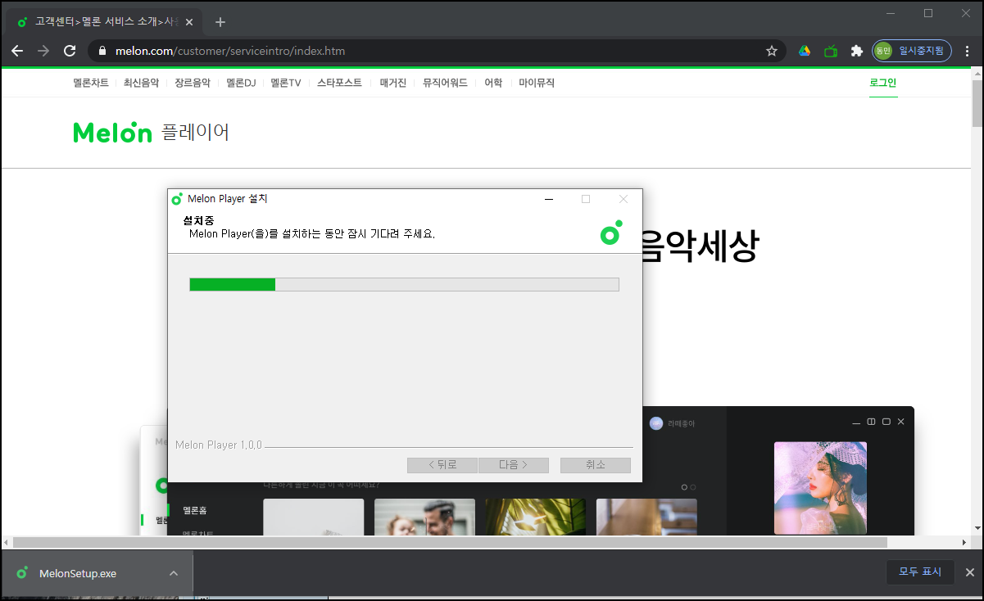The image size is (984, 601).
Task: Open the 매거진 menu
Action: (392, 83)
